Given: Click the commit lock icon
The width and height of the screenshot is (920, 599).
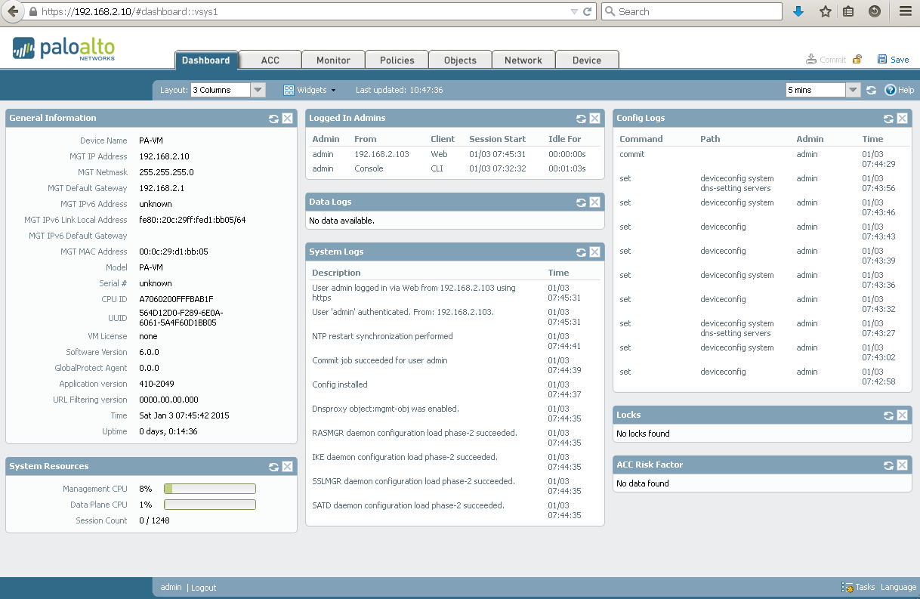Looking at the screenshot, I should (x=857, y=59).
